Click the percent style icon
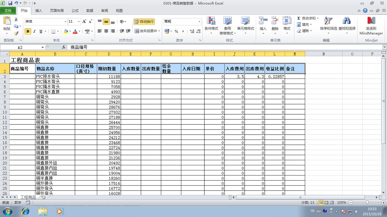 [176, 31]
